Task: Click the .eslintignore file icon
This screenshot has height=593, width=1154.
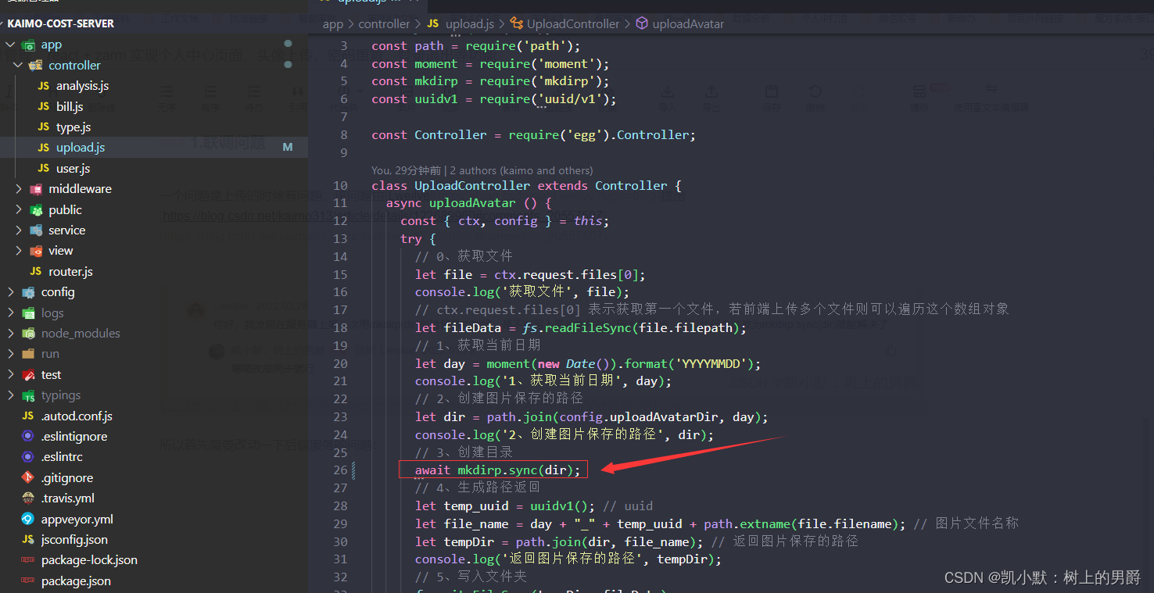Action: pyautogui.click(x=28, y=436)
